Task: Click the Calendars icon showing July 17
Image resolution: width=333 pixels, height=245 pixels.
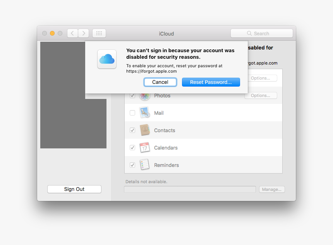Action: 144,147
